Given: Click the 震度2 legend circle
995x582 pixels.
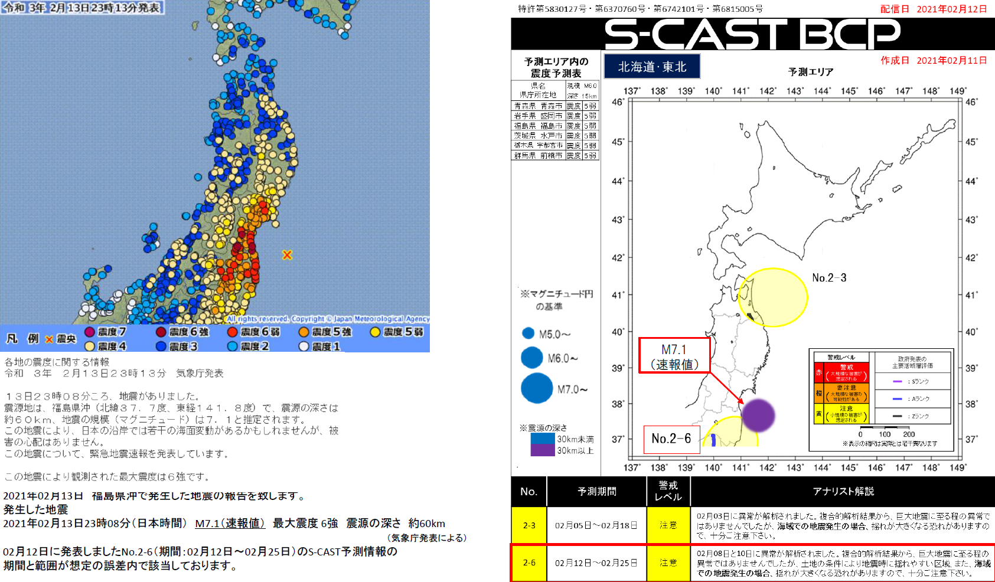Looking at the screenshot, I should [233, 346].
